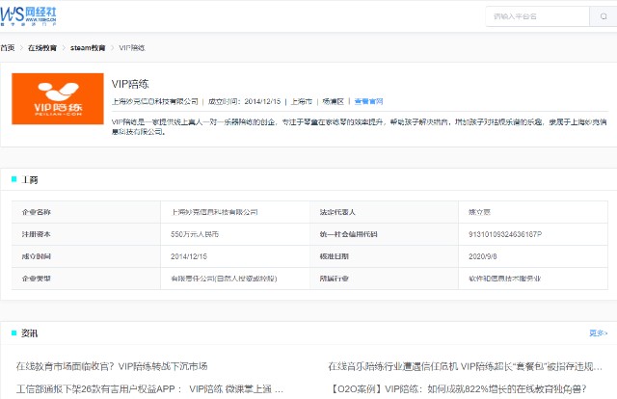
Task: Open the WS 网经社 logo homepage
Action: pos(28,16)
